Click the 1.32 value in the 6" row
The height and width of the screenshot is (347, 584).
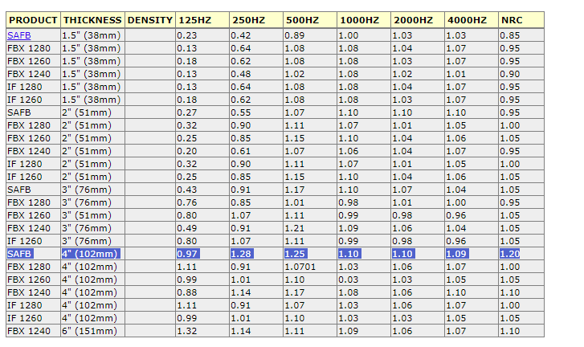point(187,331)
